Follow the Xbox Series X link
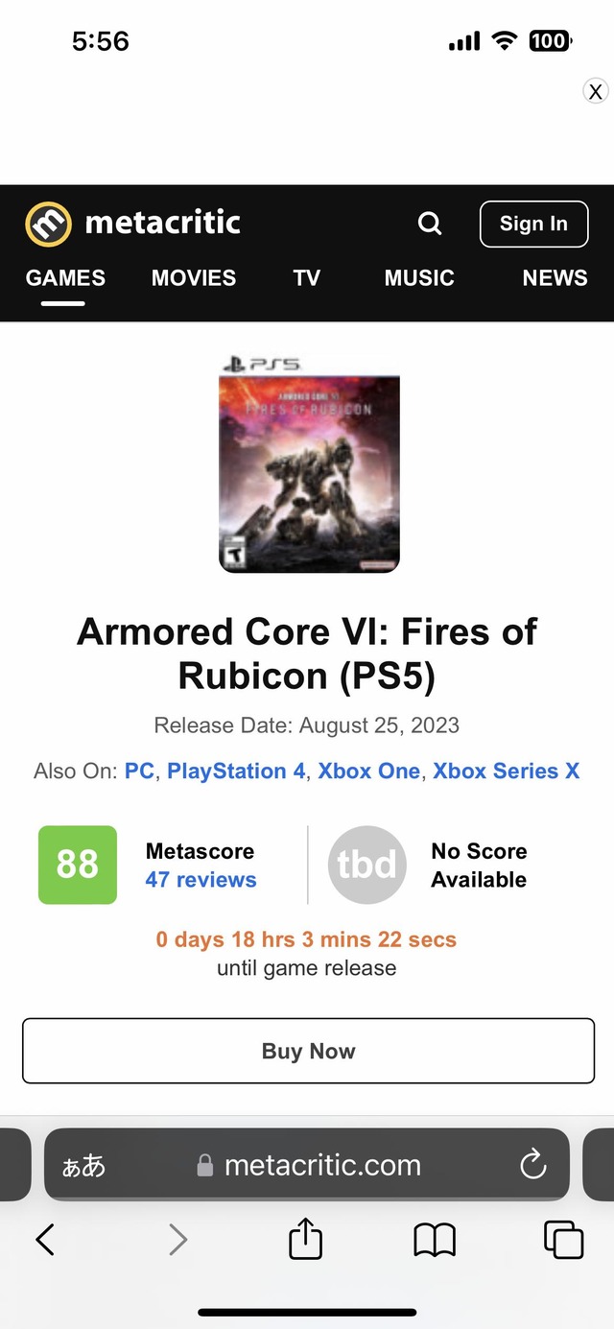 tap(506, 771)
